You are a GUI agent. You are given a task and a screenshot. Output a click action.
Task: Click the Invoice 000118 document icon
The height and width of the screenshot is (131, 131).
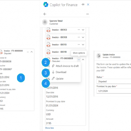[48, 52]
